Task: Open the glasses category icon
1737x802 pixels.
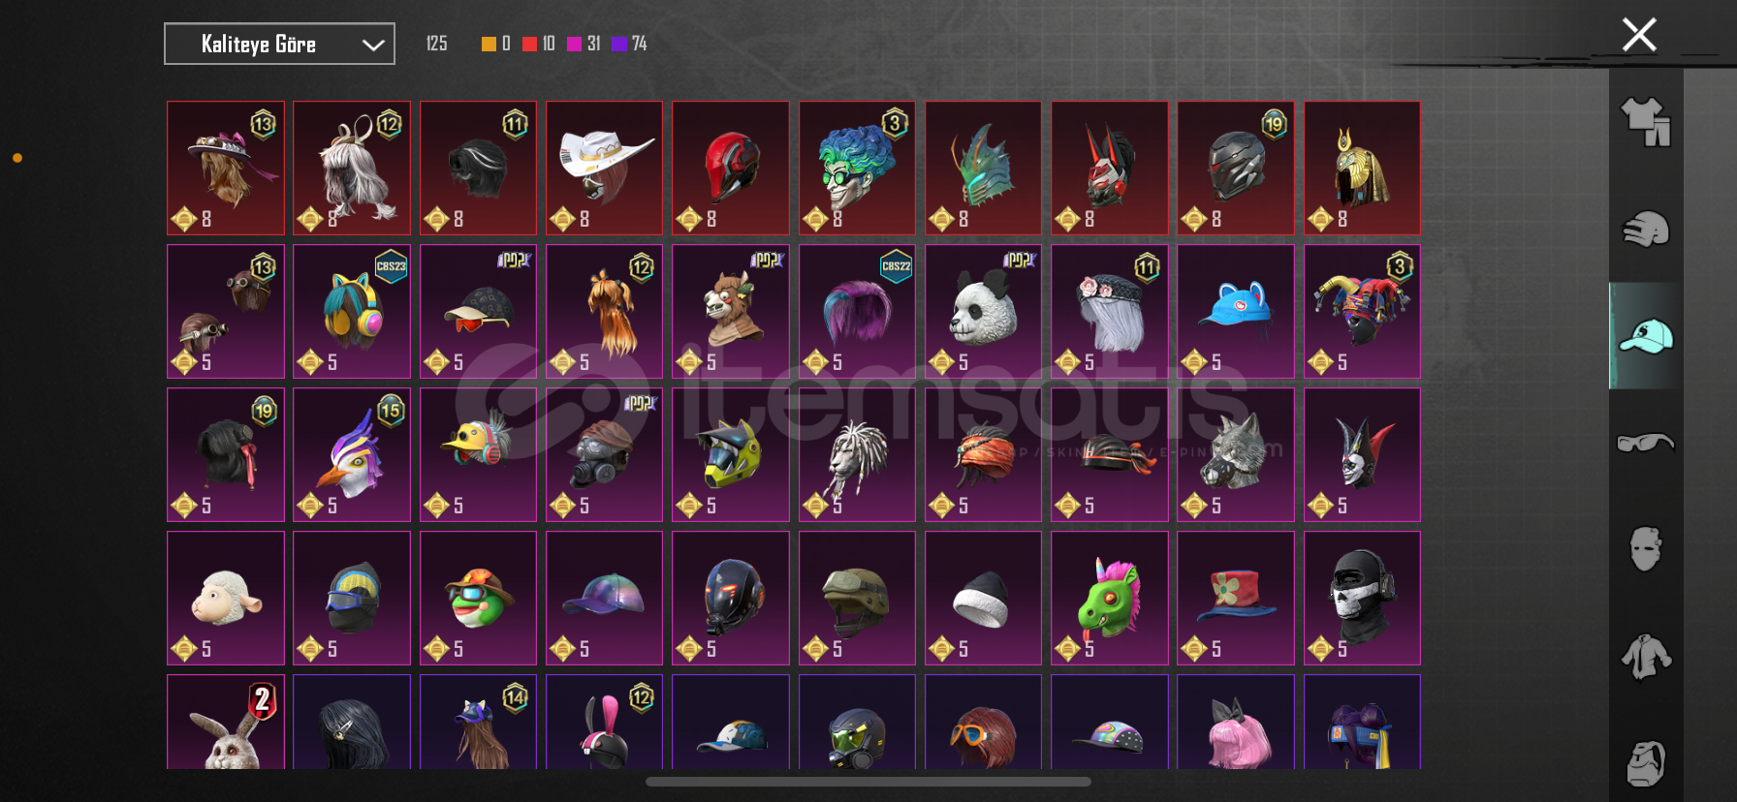Action: (1646, 443)
